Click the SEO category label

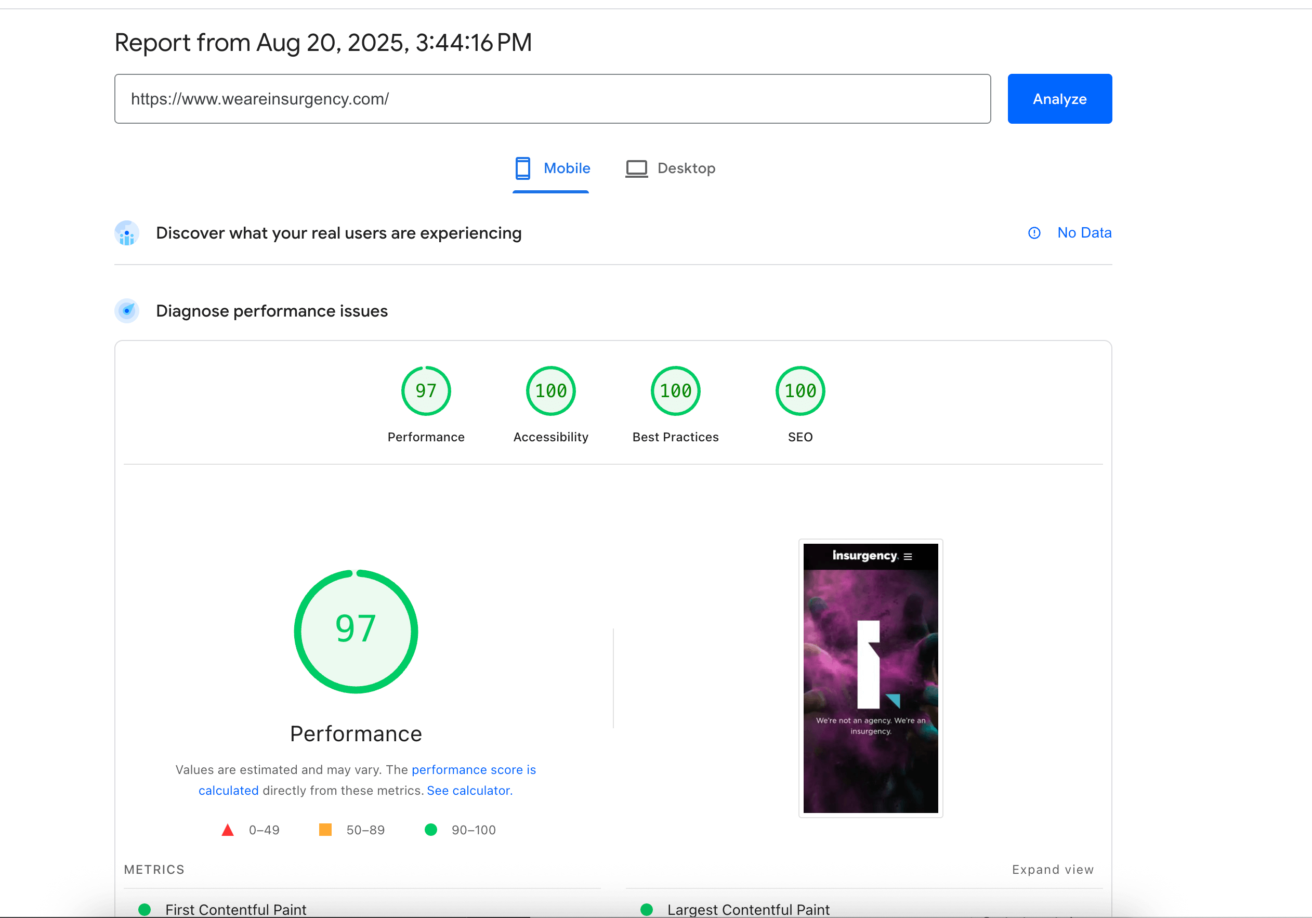800,437
